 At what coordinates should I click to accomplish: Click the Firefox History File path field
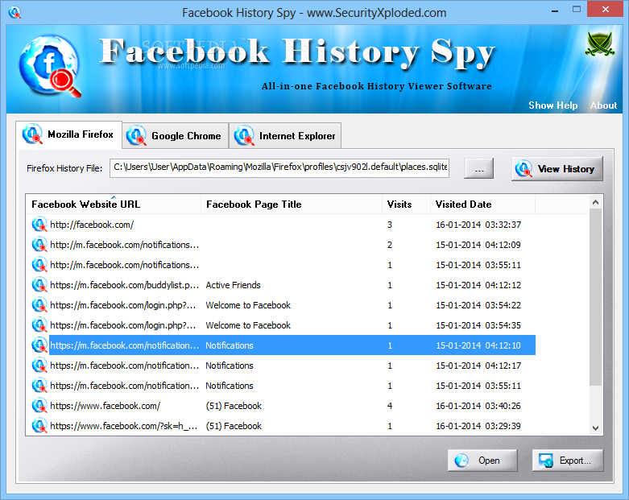click(x=279, y=167)
